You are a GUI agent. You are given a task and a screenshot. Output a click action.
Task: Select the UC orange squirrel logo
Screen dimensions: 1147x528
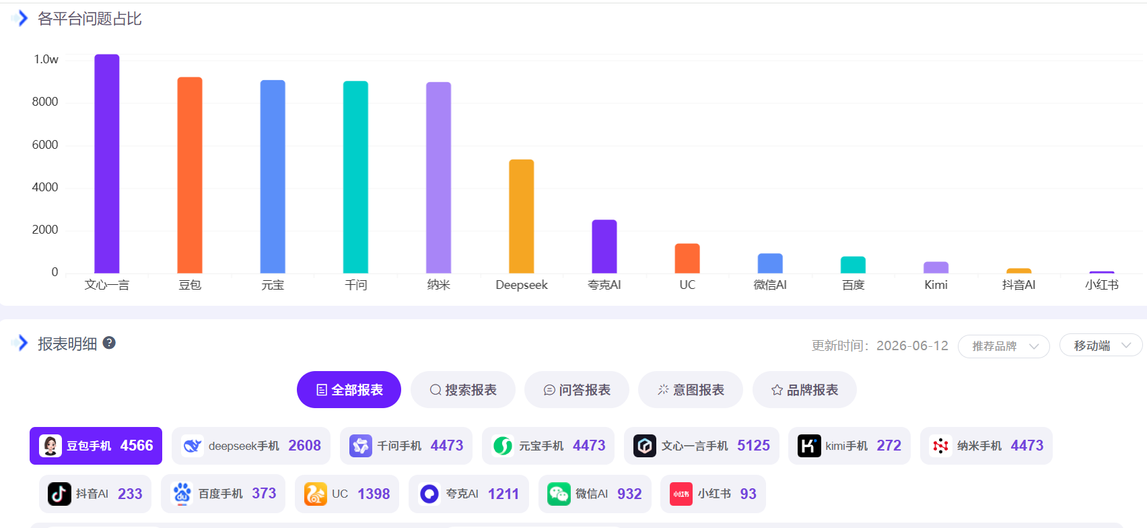316,494
